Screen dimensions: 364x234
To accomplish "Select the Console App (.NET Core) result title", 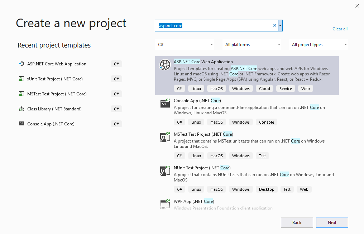I will (x=197, y=101).
